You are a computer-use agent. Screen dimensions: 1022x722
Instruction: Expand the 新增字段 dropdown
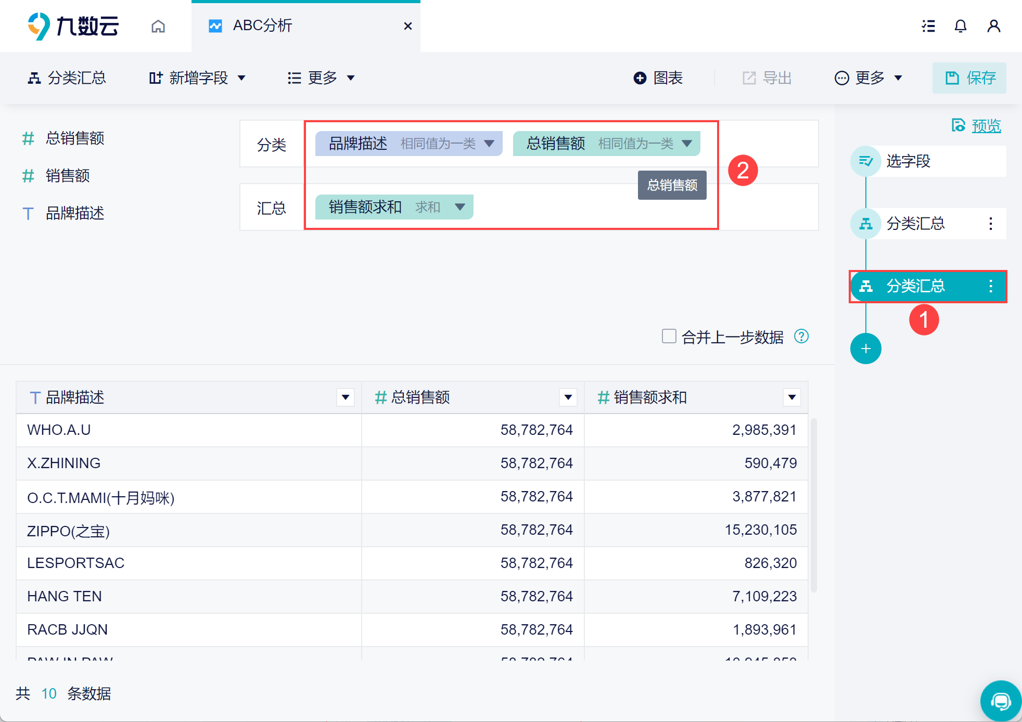(198, 78)
